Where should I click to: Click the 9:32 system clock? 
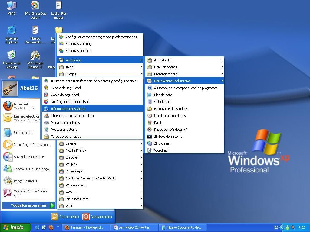302,227
